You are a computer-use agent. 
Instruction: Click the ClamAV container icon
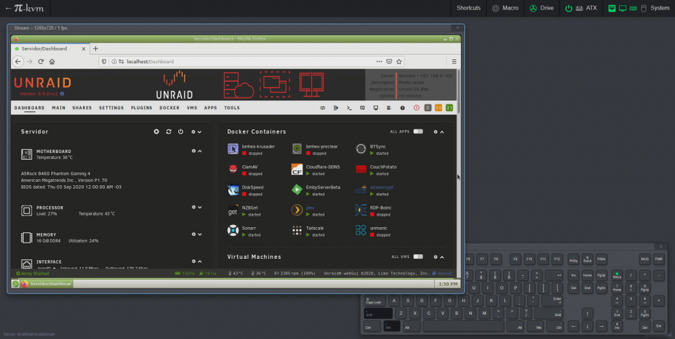(x=233, y=169)
